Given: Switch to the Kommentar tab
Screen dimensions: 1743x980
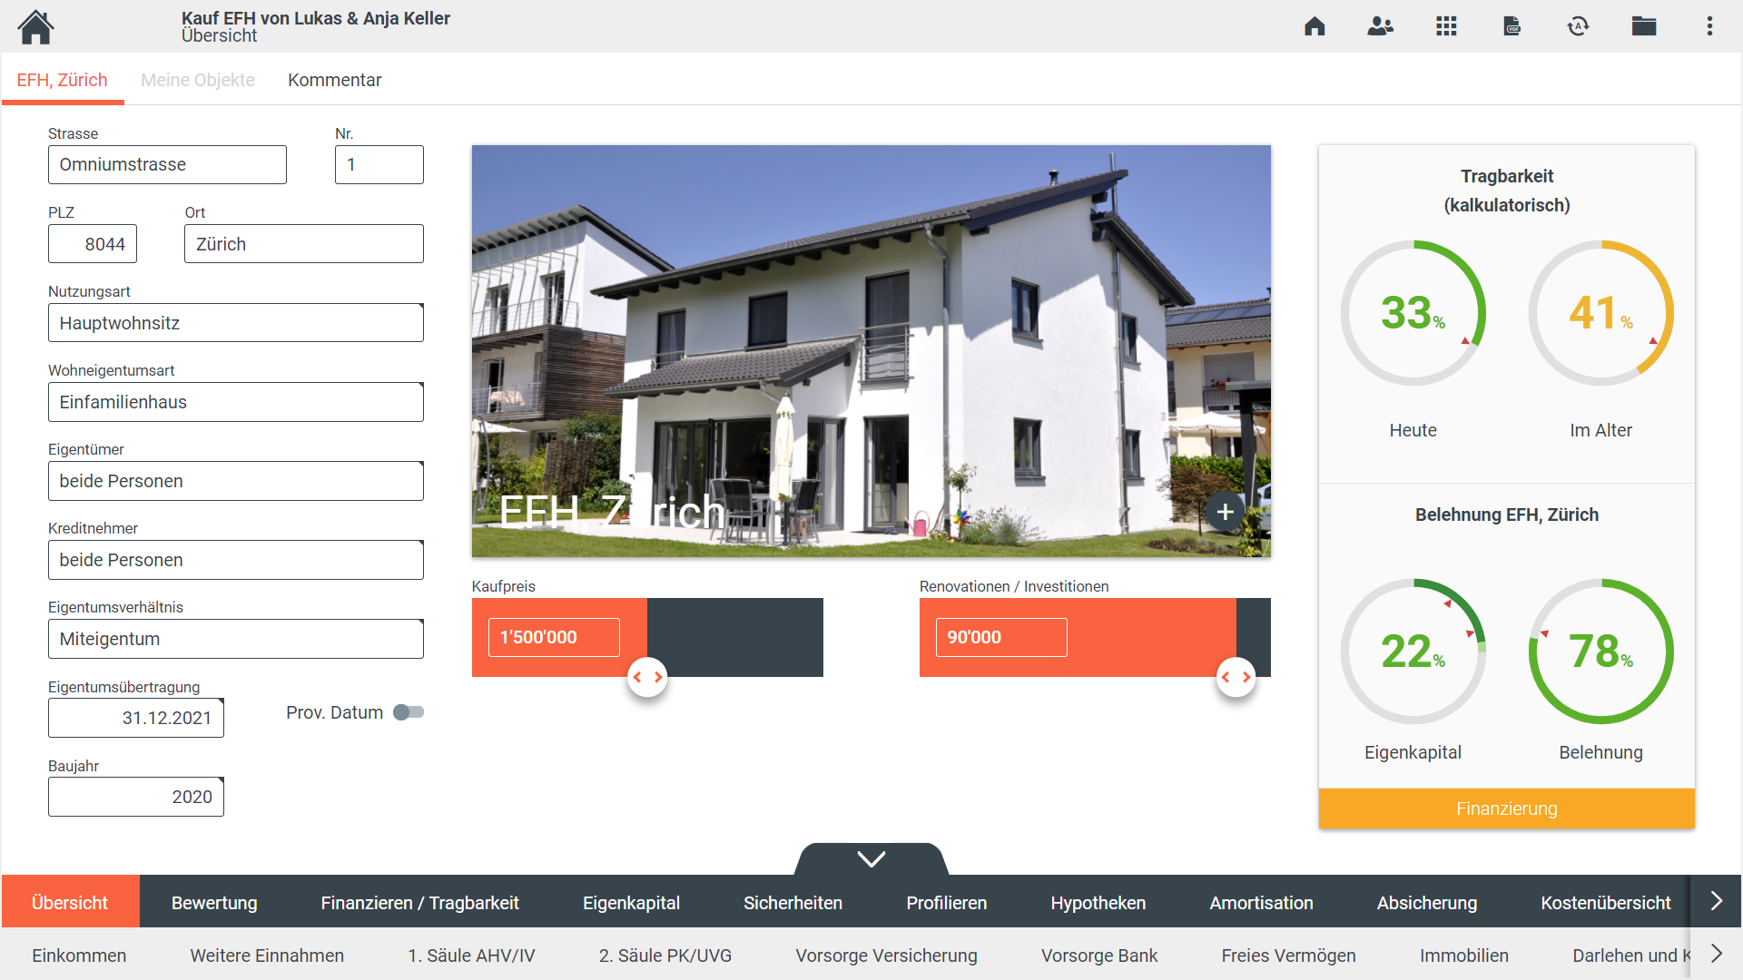Looking at the screenshot, I should (x=334, y=80).
